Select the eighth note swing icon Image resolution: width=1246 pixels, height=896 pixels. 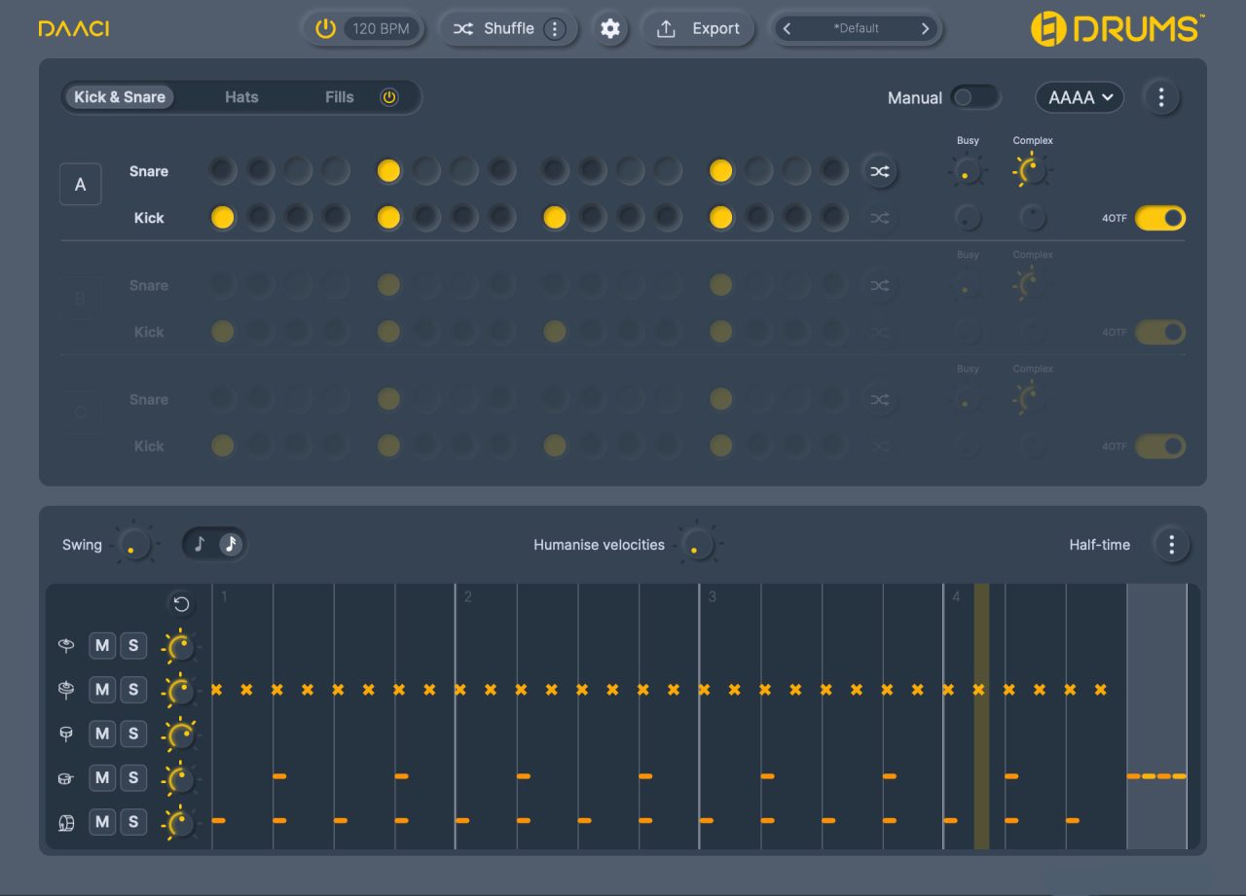point(201,544)
